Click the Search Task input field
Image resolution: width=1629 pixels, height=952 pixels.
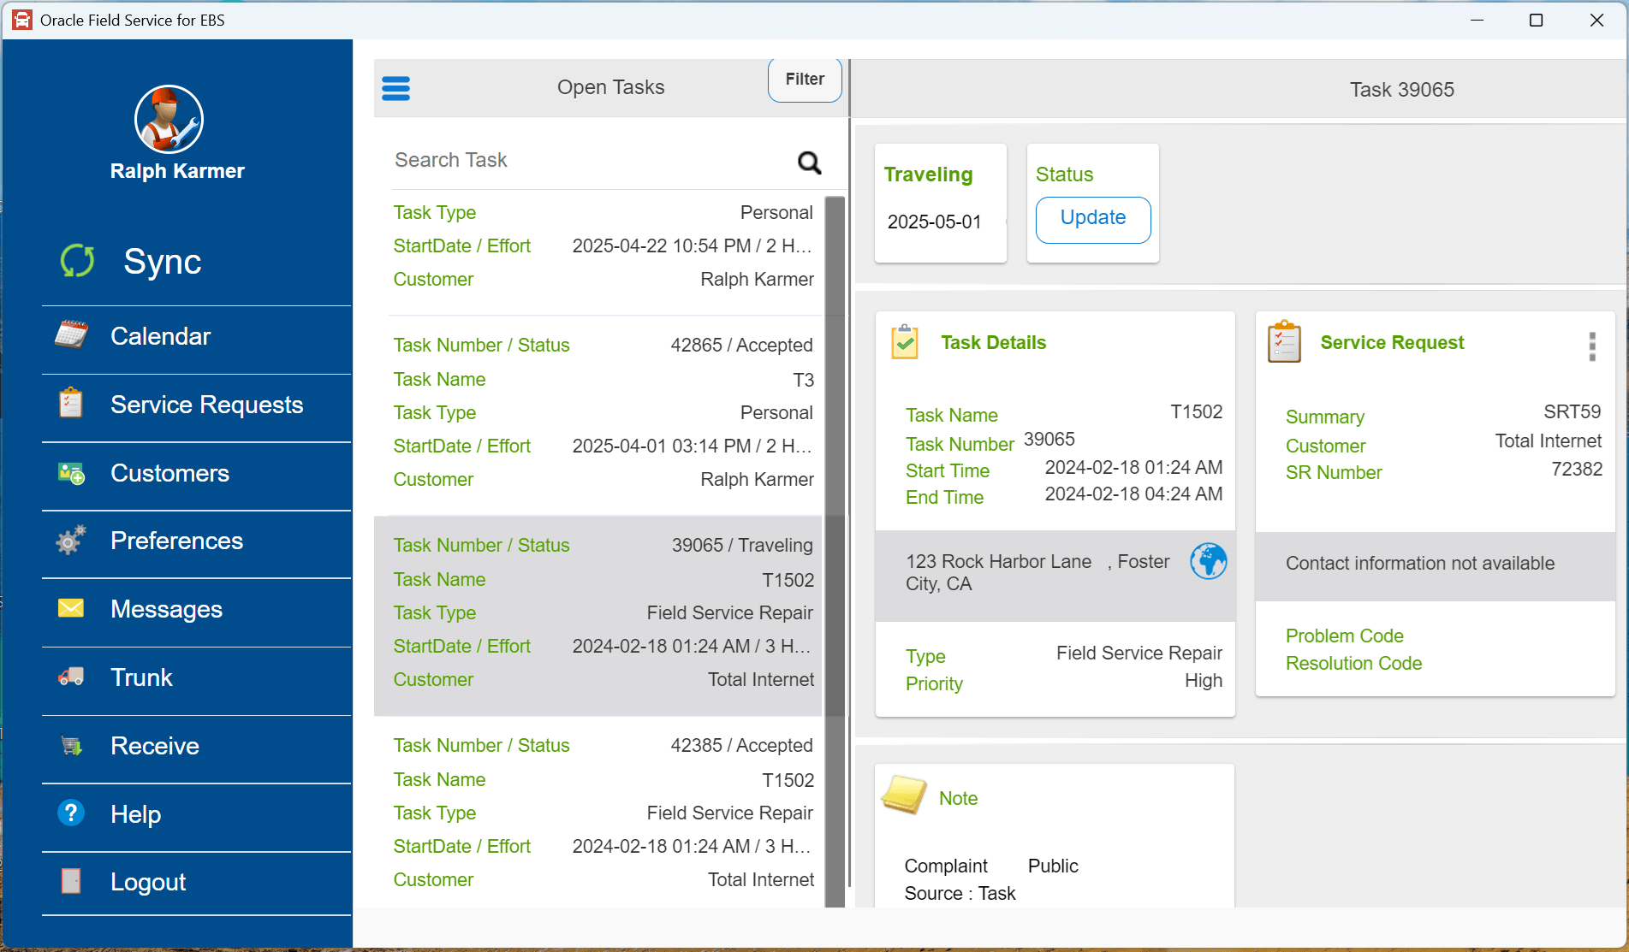coord(591,160)
